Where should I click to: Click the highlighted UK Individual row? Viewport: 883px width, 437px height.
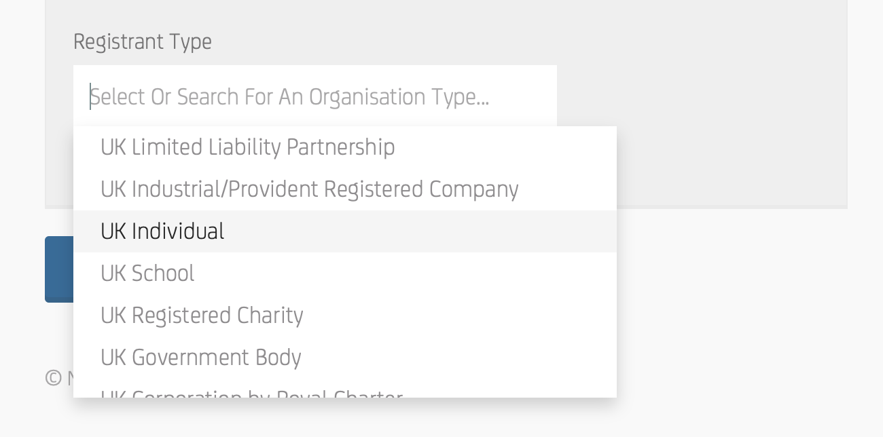pos(162,231)
